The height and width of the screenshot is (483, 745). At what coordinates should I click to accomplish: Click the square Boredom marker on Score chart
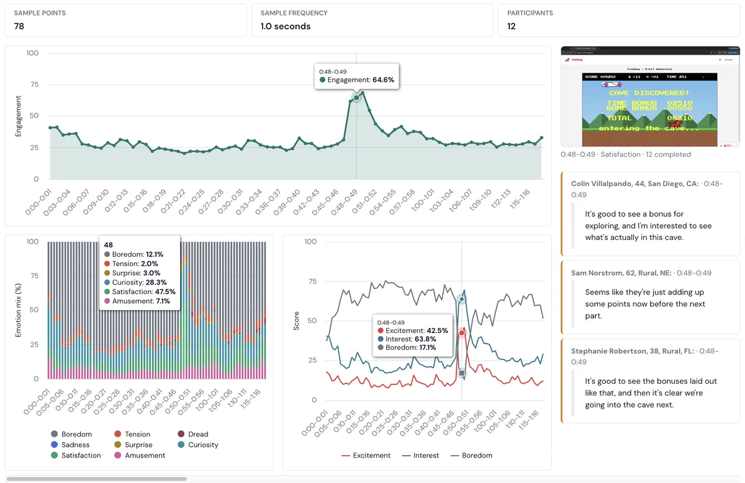(x=462, y=373)
